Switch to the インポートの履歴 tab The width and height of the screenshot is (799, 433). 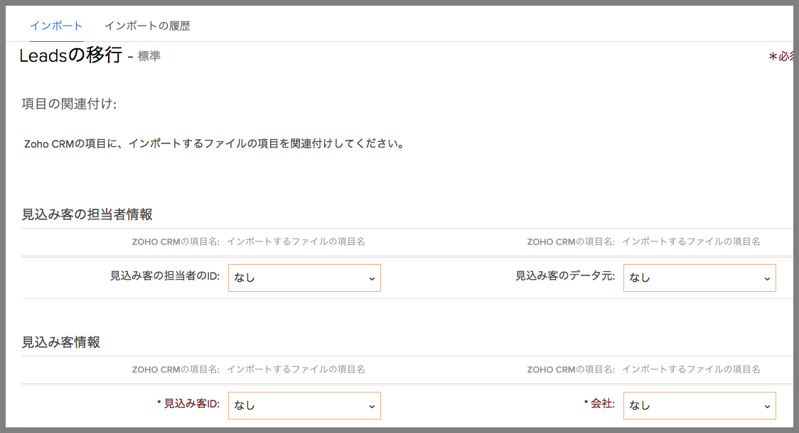(x=147, y=26)
